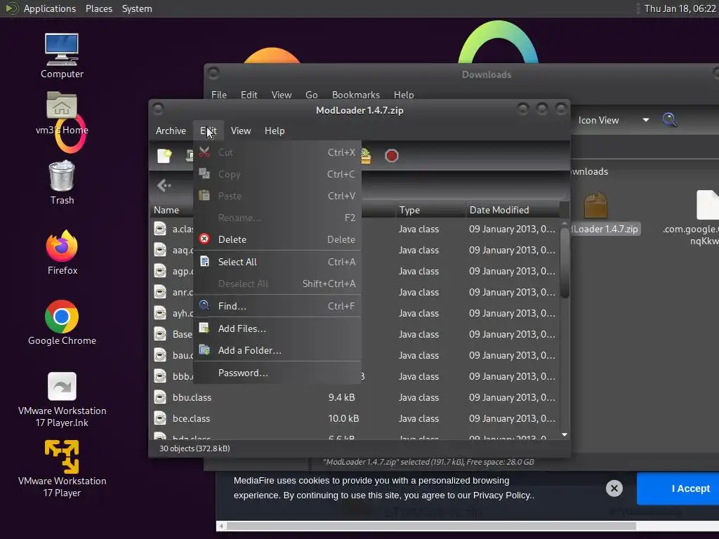
Task: Choose Delete from the Edit menu
Action: 277,239
